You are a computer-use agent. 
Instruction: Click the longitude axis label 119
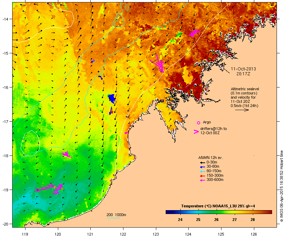pos(25,234)
